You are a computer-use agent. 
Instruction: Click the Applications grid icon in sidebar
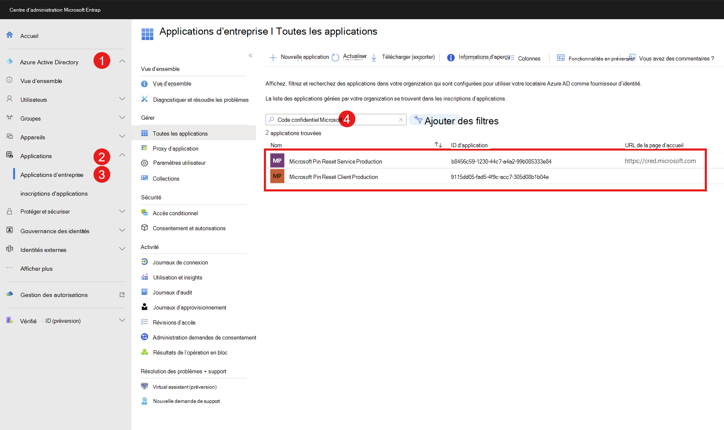(x=10, y=155)
